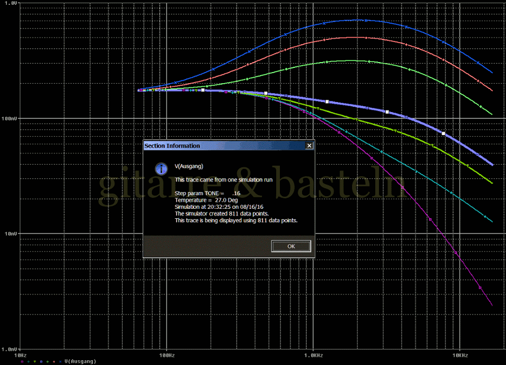Click the V(Ausgang) heading inside dialog
The width and height of the screenshot is (506, 365).
coord(189,166)
